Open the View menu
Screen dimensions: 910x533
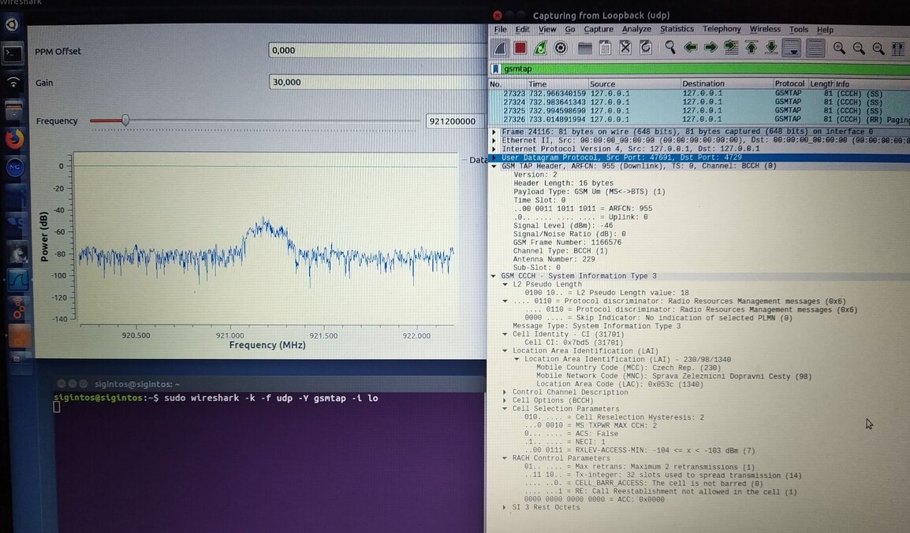point(547,30)
